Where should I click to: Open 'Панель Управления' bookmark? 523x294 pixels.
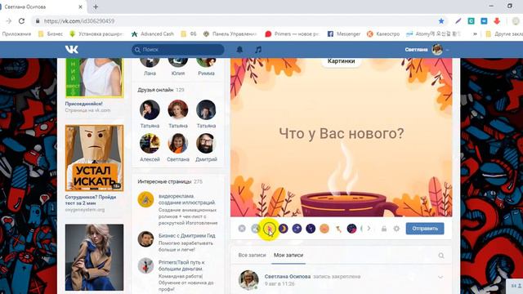pos(230,34)
